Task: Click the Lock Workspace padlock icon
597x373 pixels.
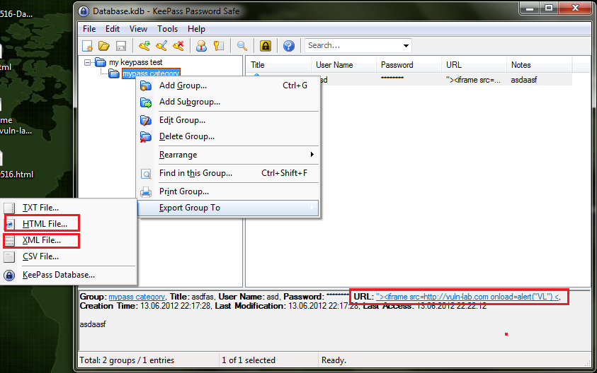Action: click(x=266, y=46)
